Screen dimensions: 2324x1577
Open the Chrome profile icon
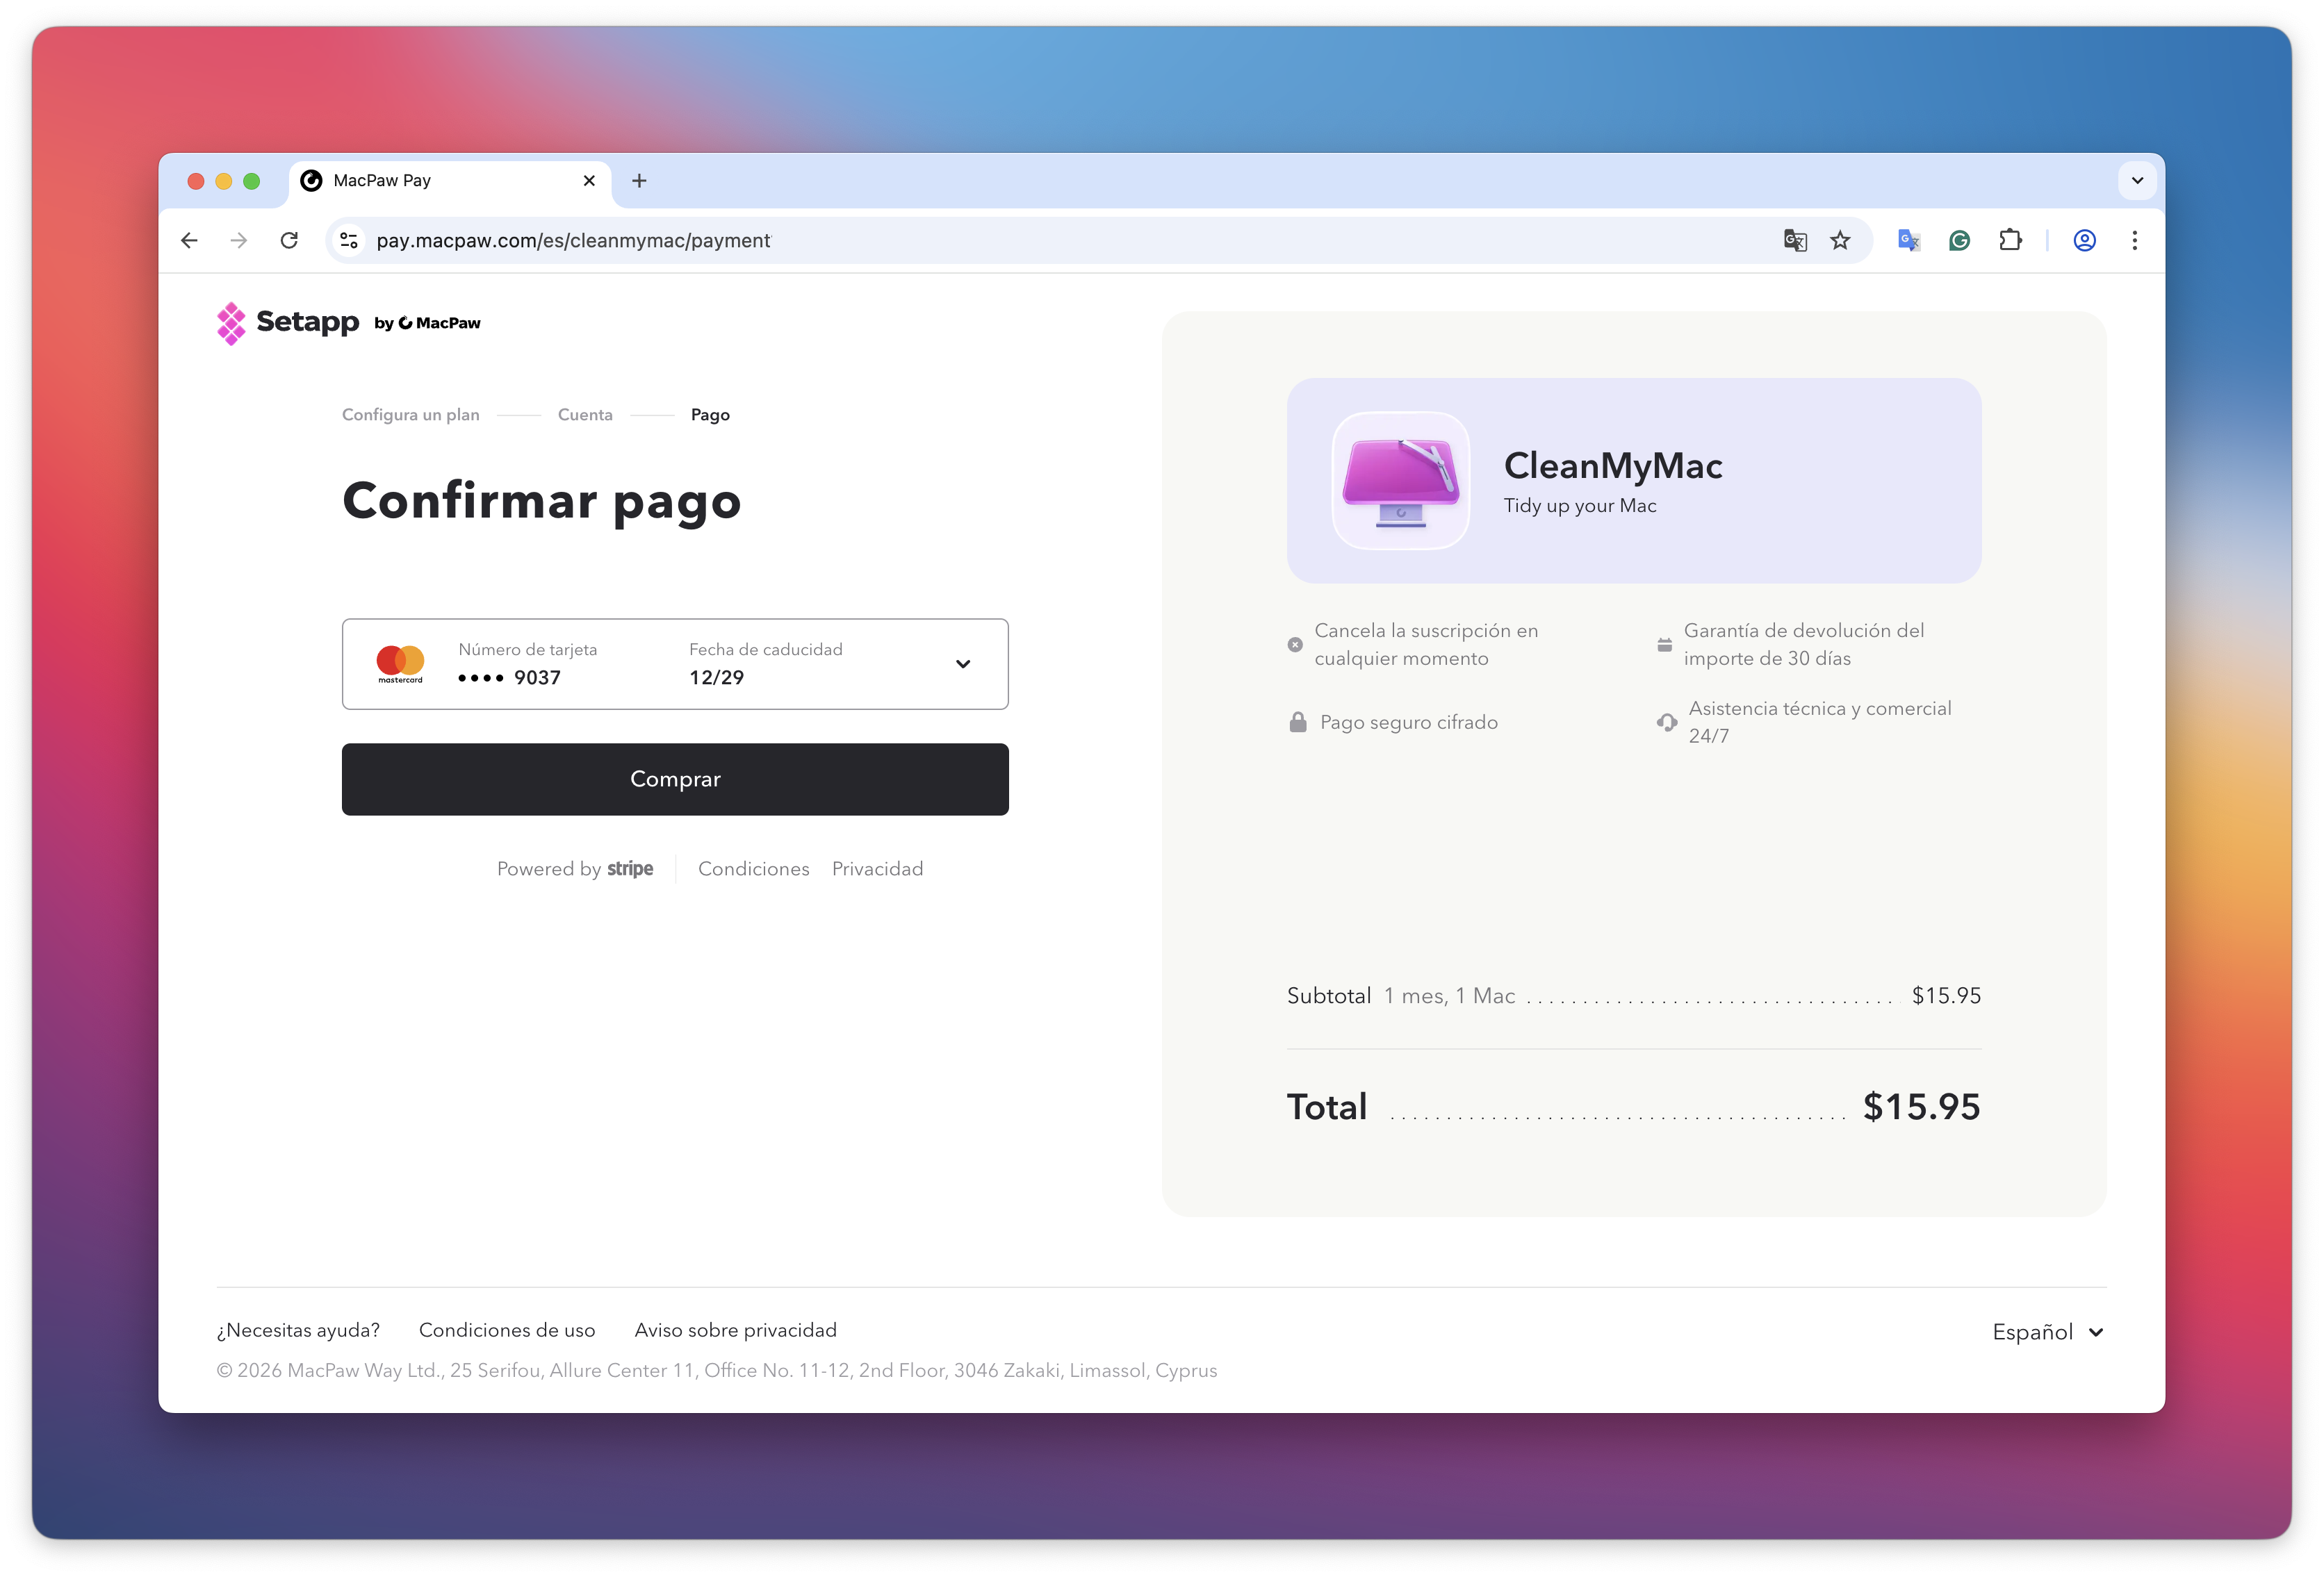click(2084, 240)
